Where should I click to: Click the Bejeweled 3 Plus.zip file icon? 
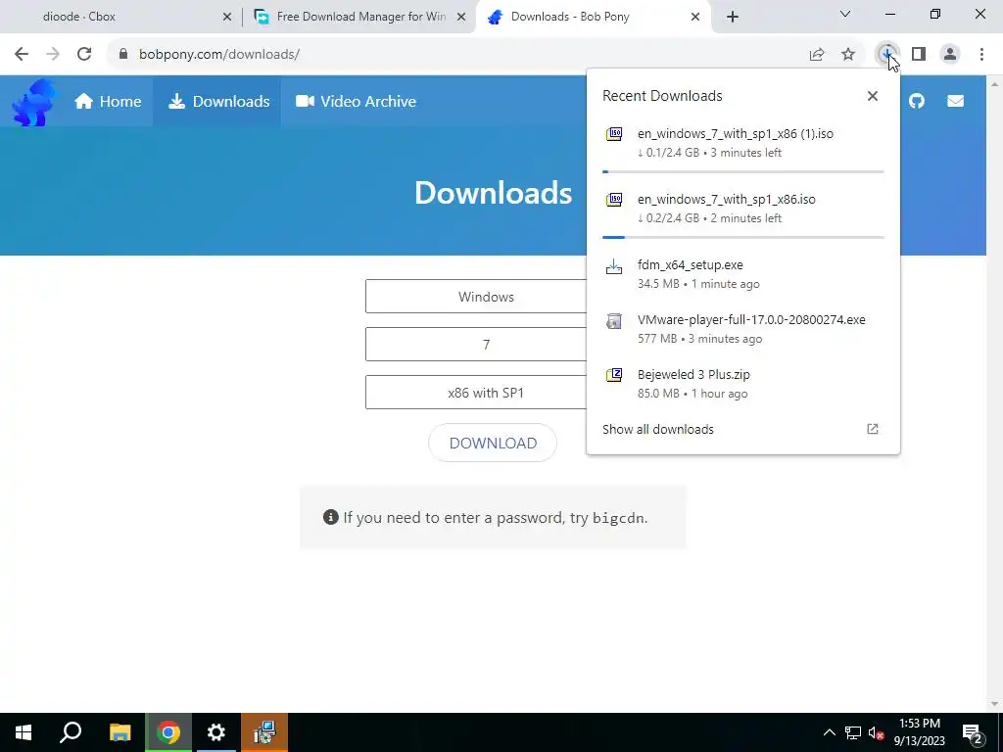(614, 375)
